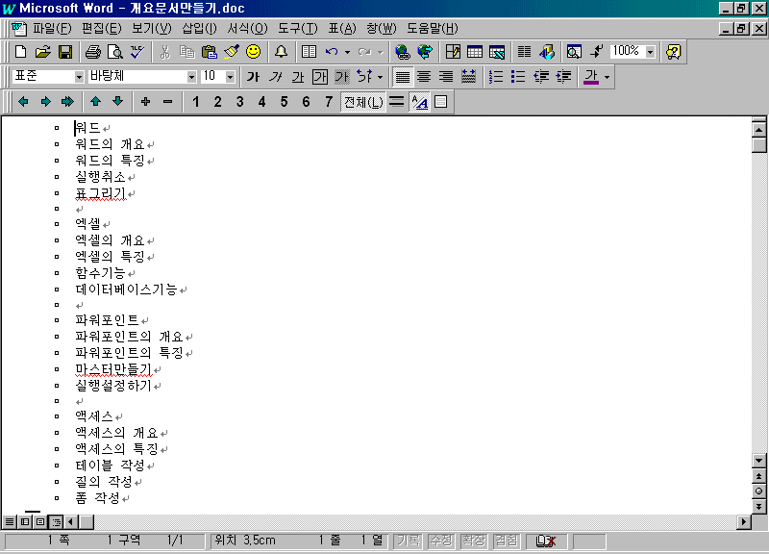
Task: Paste with the clipboard icon
Action: [210, 52]
